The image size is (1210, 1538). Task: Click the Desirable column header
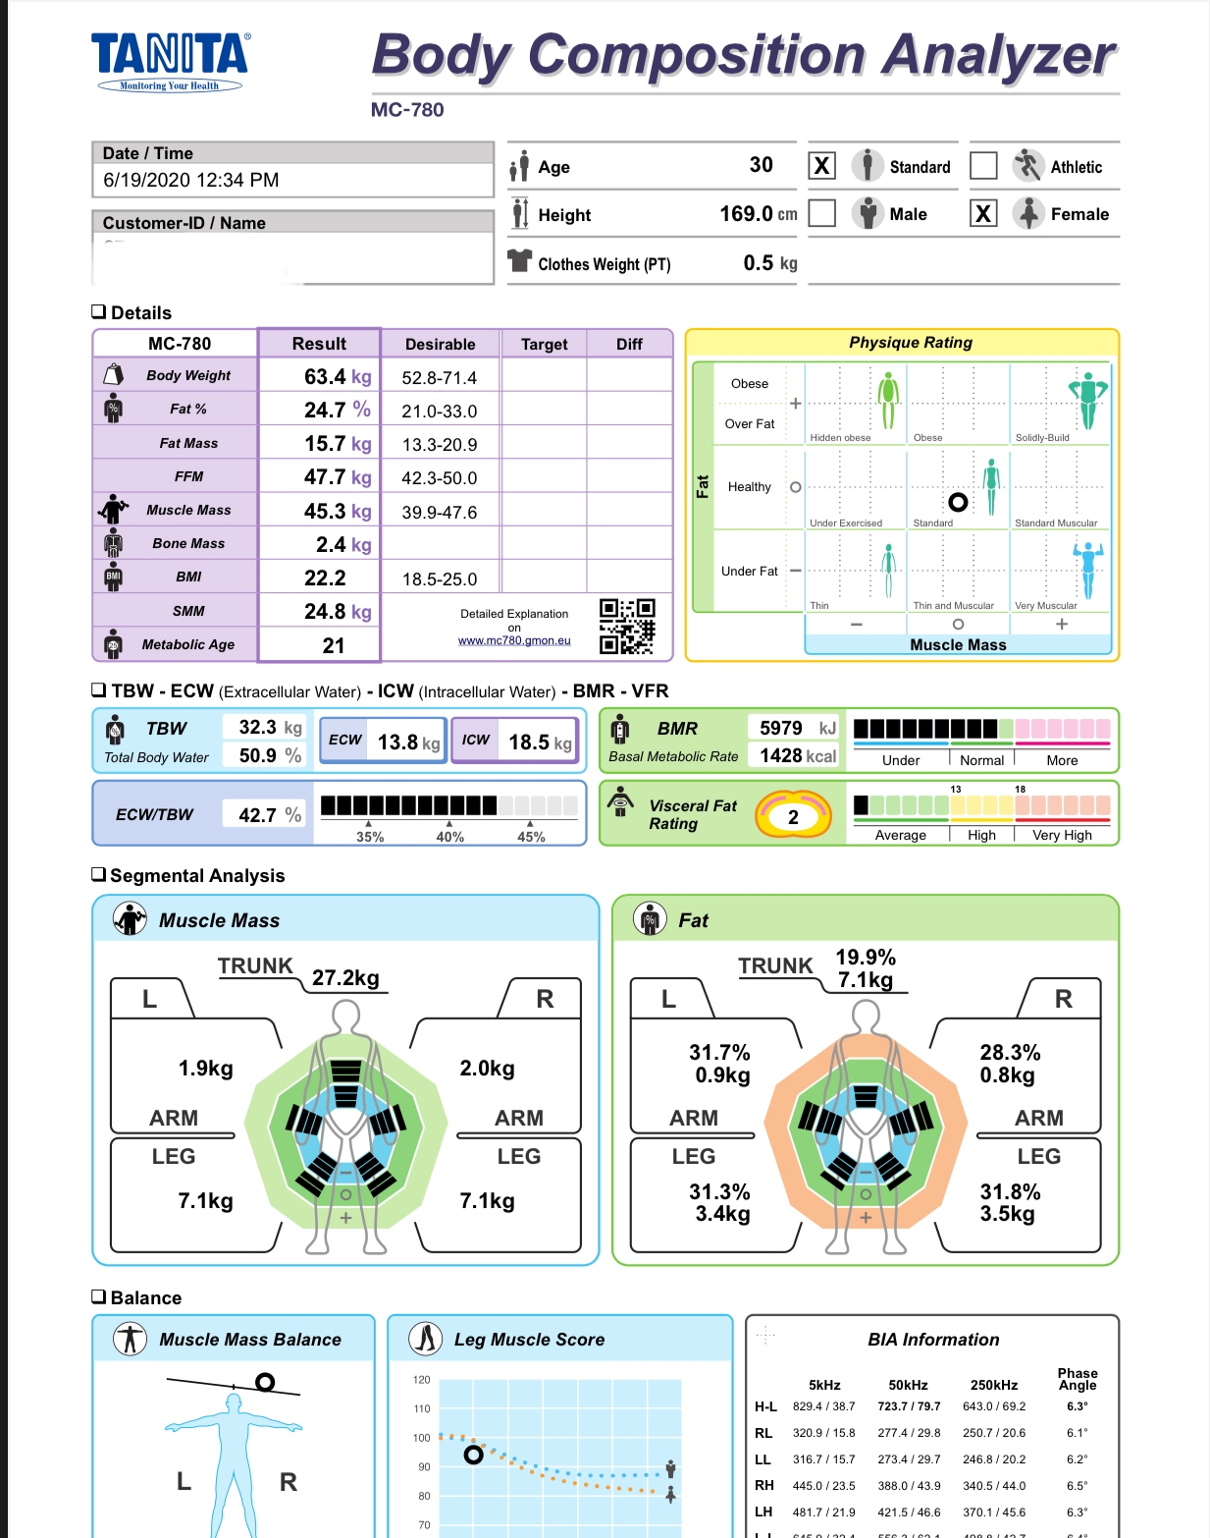point(441,344)
